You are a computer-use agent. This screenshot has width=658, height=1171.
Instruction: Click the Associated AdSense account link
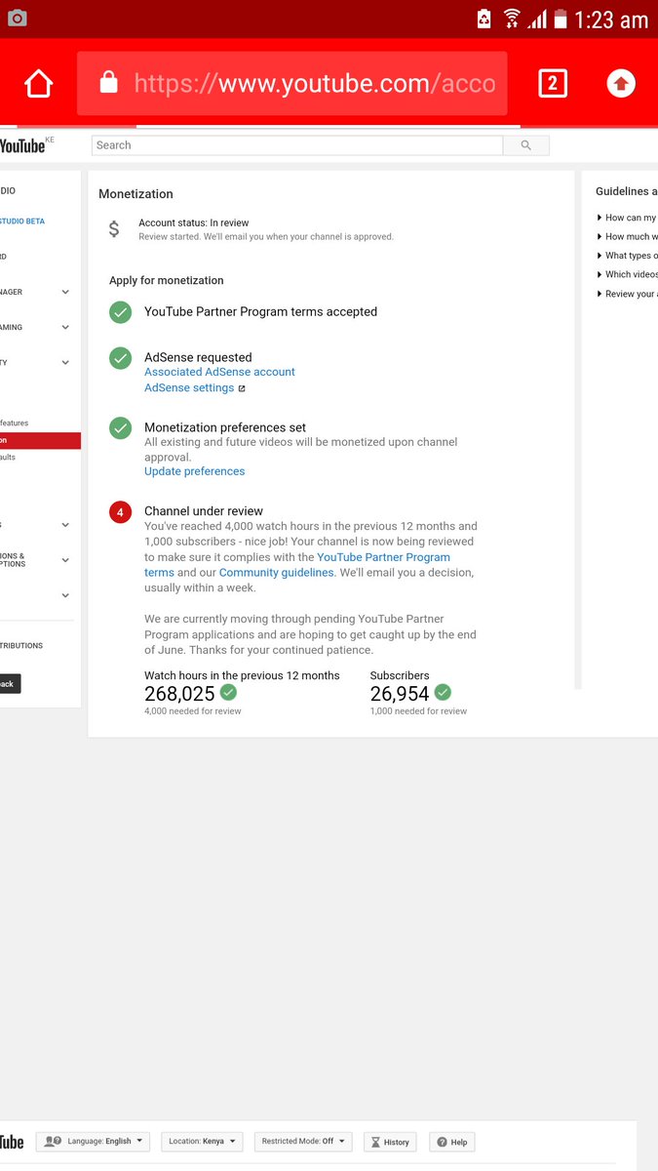(219, 372)
